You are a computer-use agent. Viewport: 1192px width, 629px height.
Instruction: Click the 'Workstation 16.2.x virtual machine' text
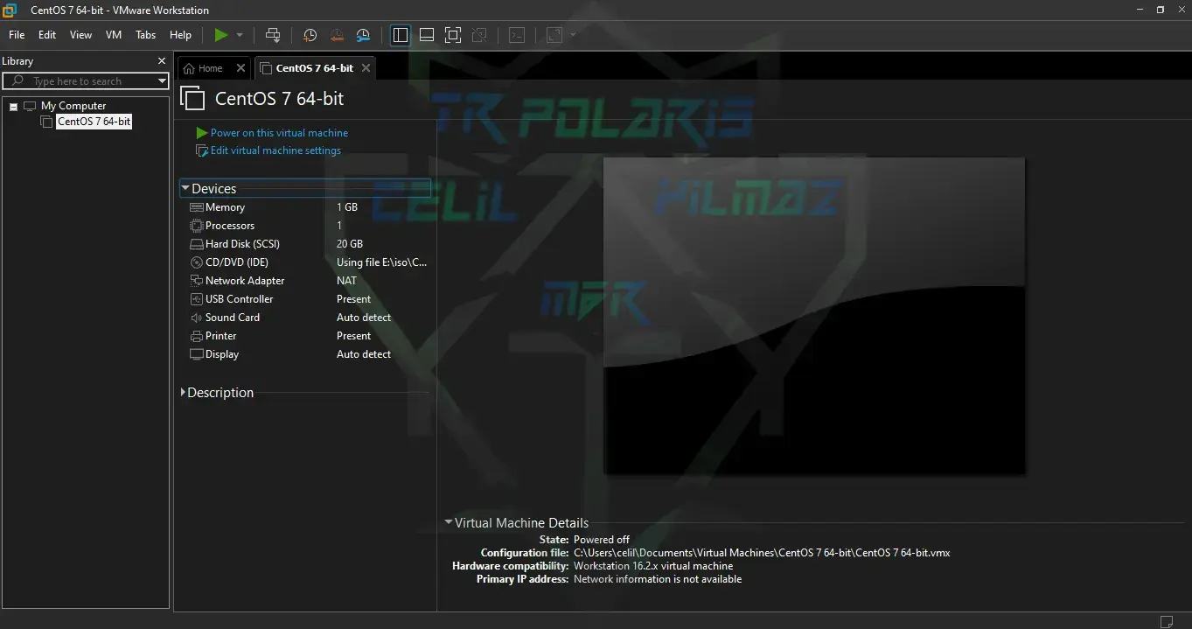[653, 566]
